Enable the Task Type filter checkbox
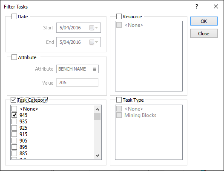Image resolution: width=224 pixels, height=171 pixels. [119, 100]
